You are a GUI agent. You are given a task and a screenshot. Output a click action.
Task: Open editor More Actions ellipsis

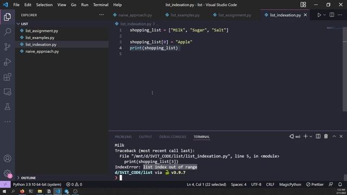(340, 15)
